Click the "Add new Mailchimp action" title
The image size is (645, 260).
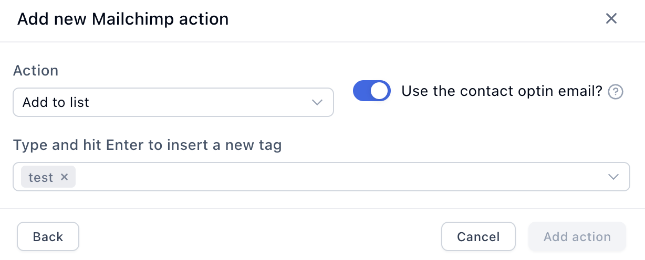123,19
